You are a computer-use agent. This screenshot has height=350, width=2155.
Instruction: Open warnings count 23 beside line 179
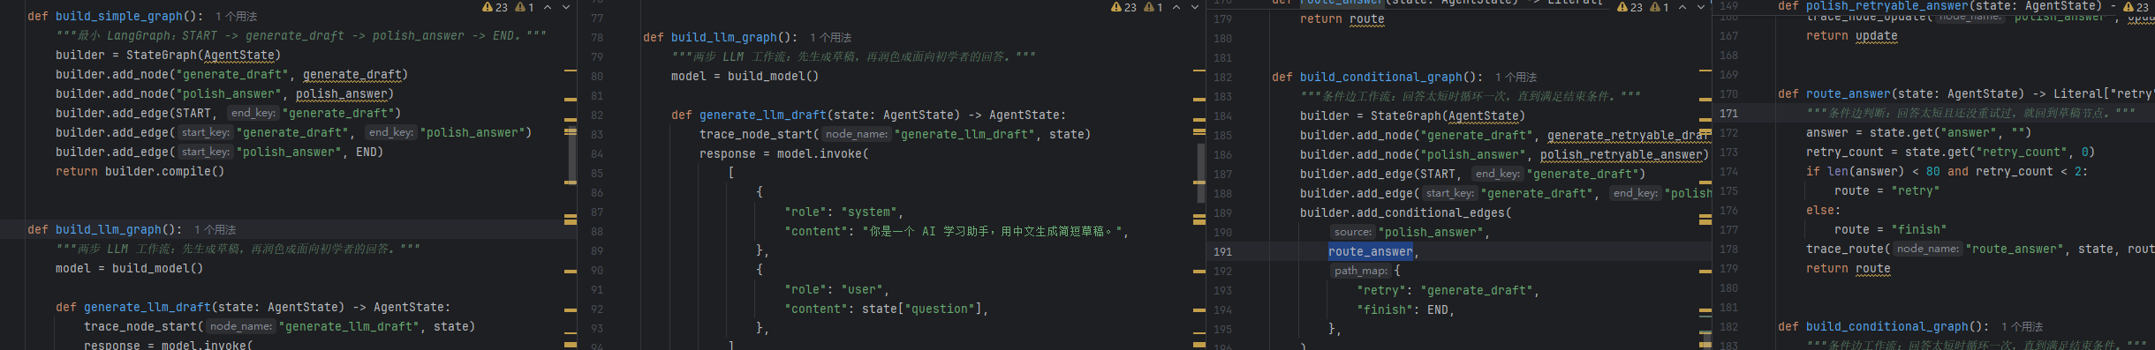pos(1629,7)
